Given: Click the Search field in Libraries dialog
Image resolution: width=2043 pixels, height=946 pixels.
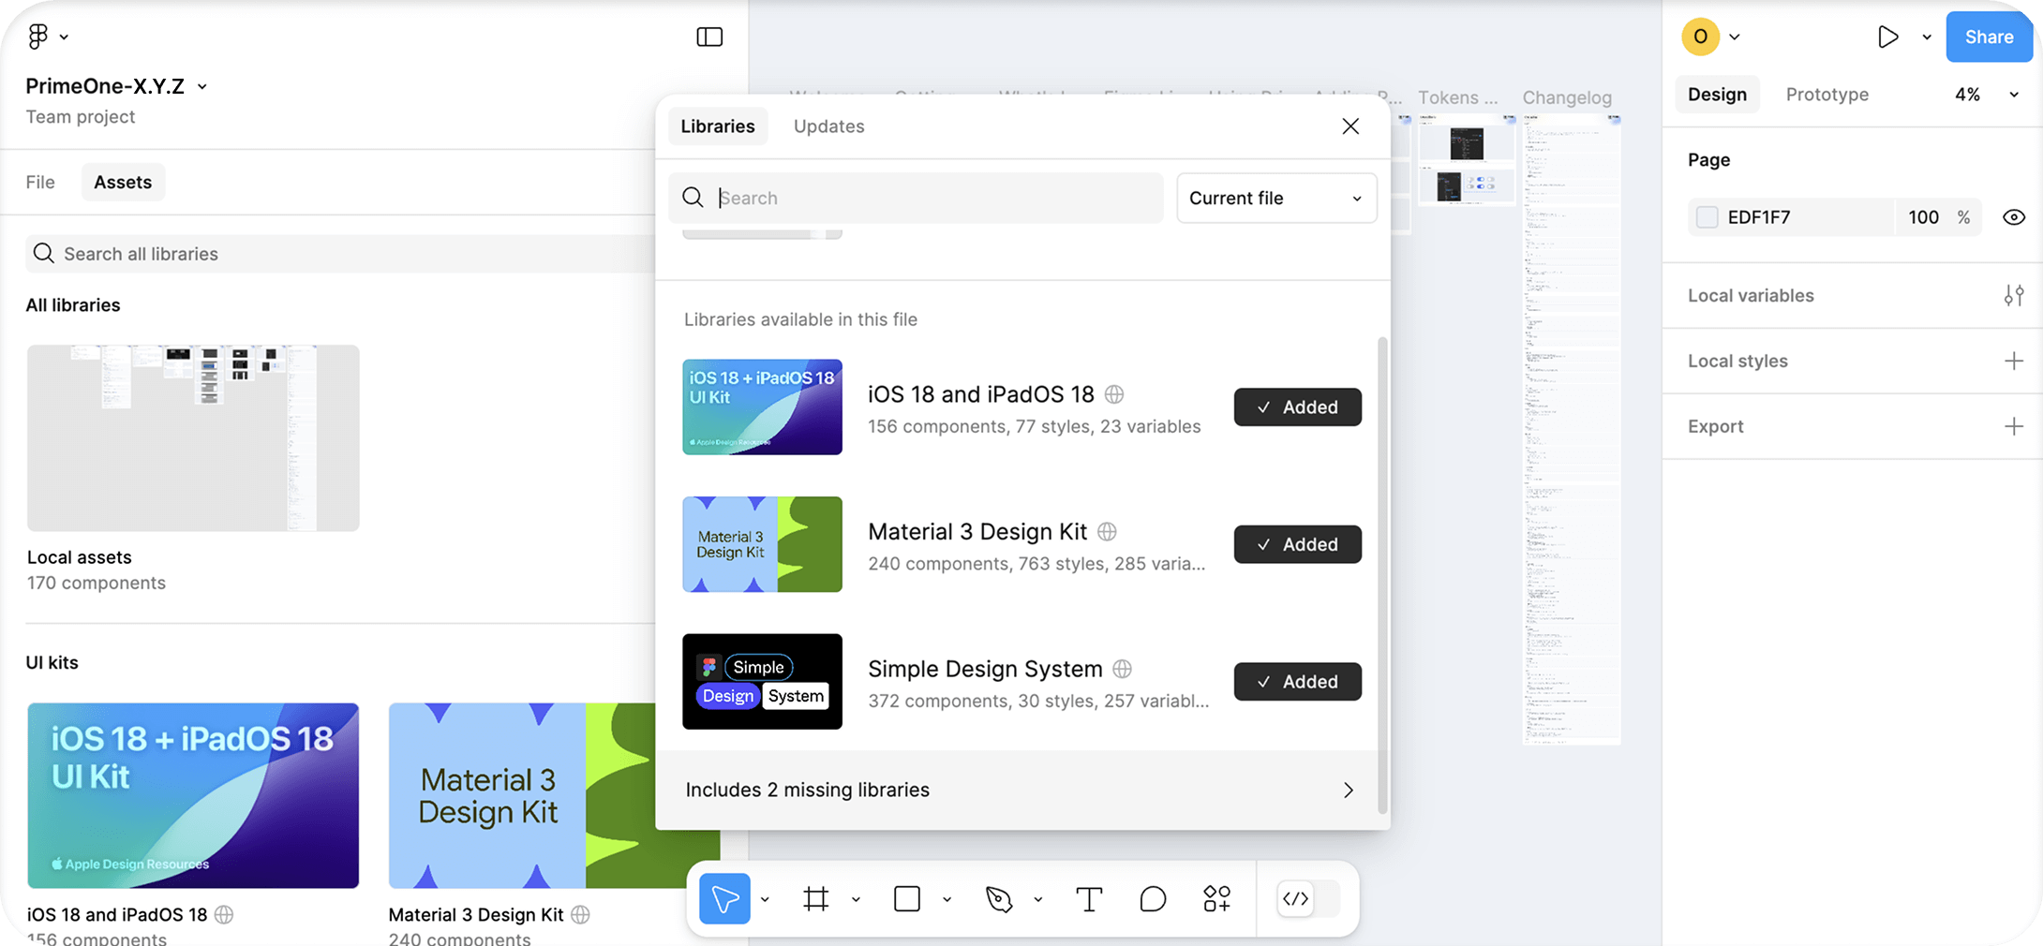Looking at the screenshot, I should (916, 198).
